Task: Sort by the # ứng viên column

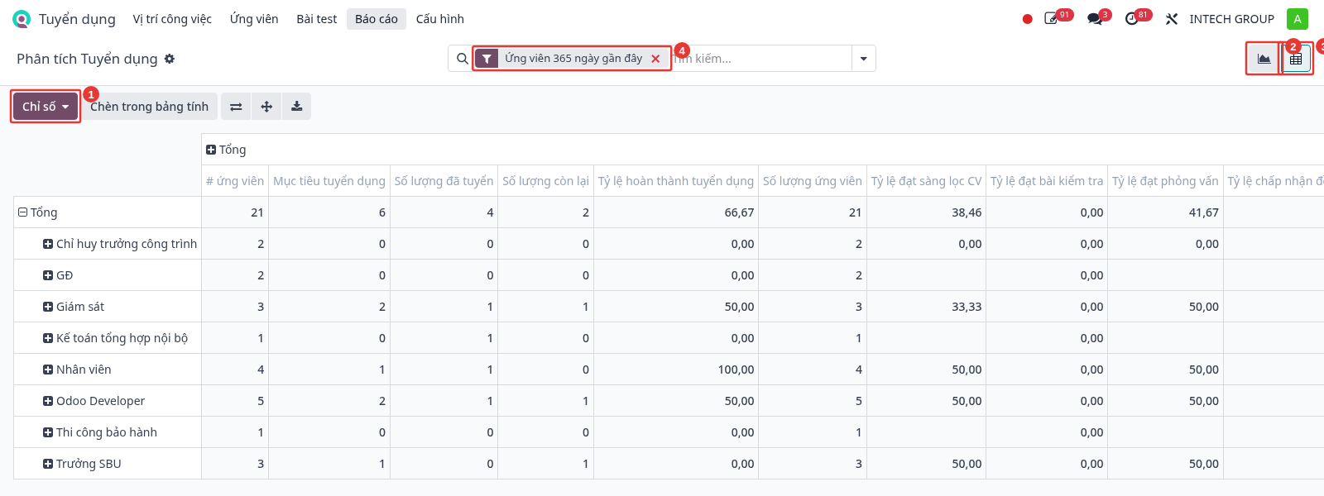Action: [235, 181]
